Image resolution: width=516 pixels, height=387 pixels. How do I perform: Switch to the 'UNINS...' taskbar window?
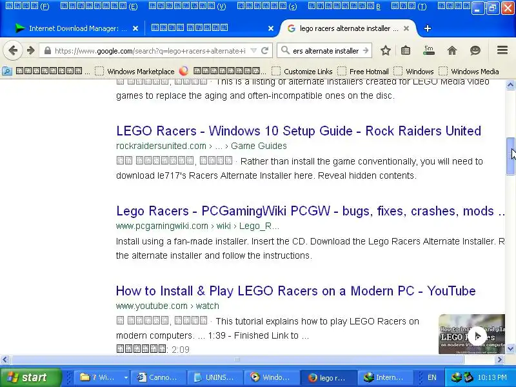(x=215, y=377)
